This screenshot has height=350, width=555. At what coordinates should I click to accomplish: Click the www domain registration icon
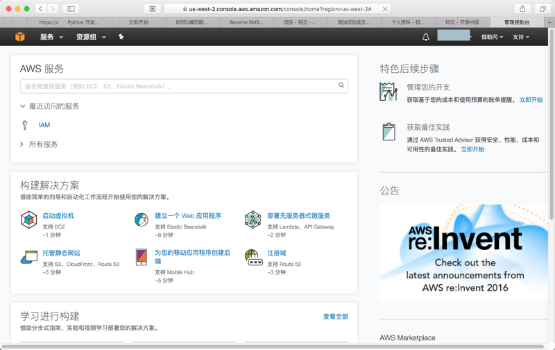[253, 257]
